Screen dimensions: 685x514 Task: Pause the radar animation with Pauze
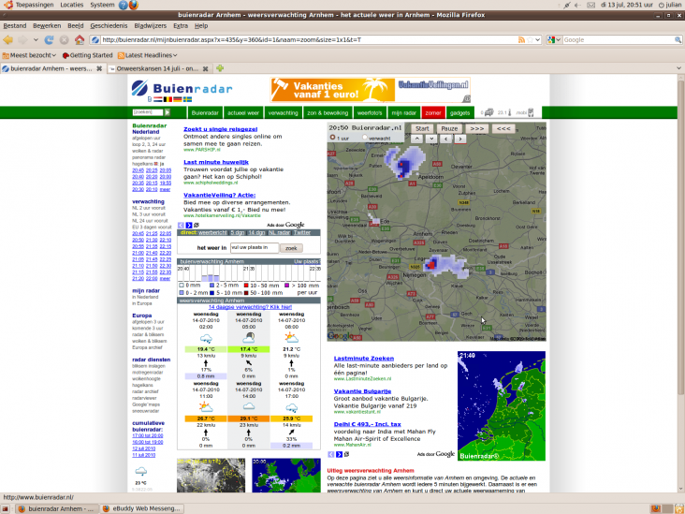(449, 128)
